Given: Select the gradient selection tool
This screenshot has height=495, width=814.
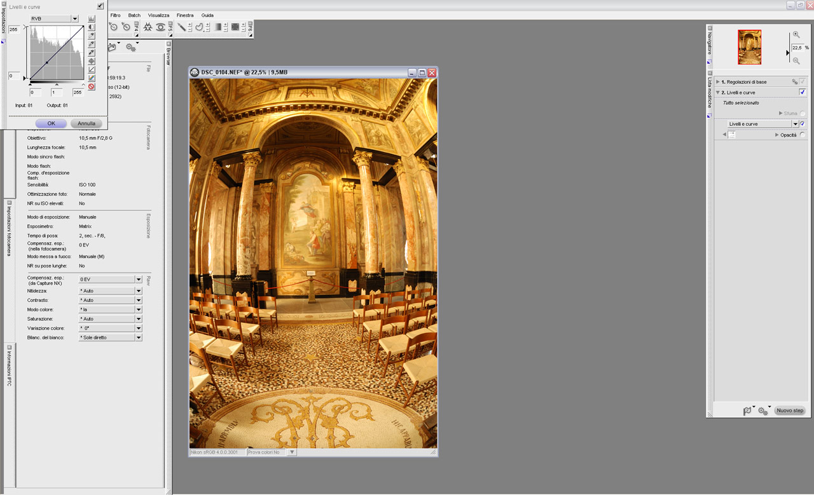Looking at the screenshot, I should [218, 27].
